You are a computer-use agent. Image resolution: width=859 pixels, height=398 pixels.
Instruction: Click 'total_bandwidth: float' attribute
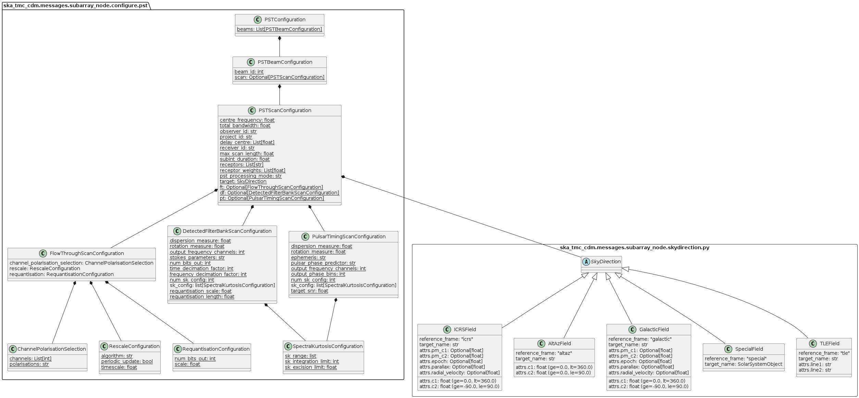[245, 126]
